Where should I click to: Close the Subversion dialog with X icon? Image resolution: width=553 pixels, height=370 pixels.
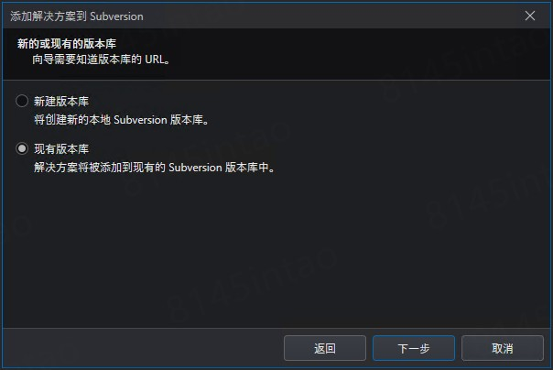pos(530,16)
